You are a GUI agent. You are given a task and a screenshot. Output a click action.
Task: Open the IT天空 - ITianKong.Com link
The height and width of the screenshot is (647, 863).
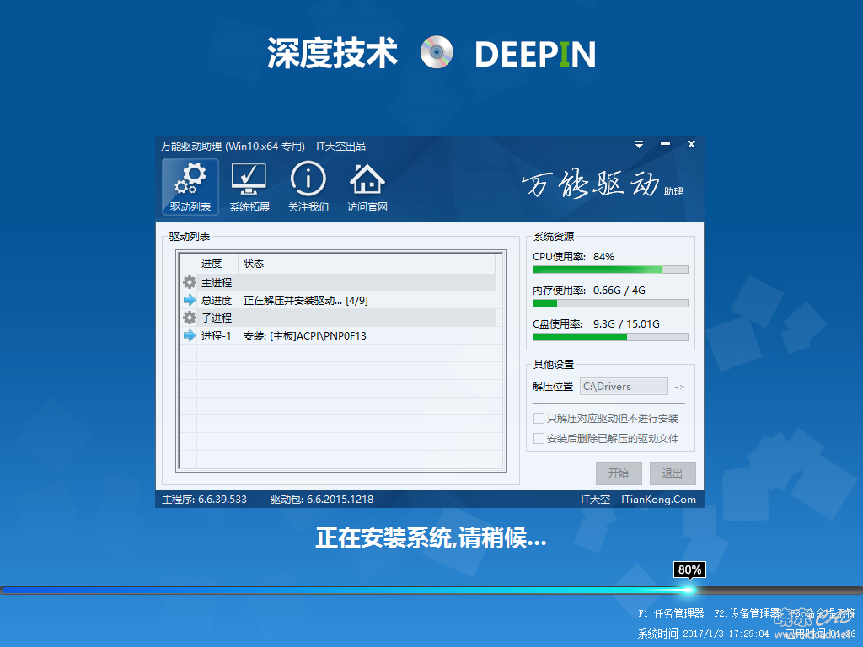pyautogui.click(x=639, y=500)
